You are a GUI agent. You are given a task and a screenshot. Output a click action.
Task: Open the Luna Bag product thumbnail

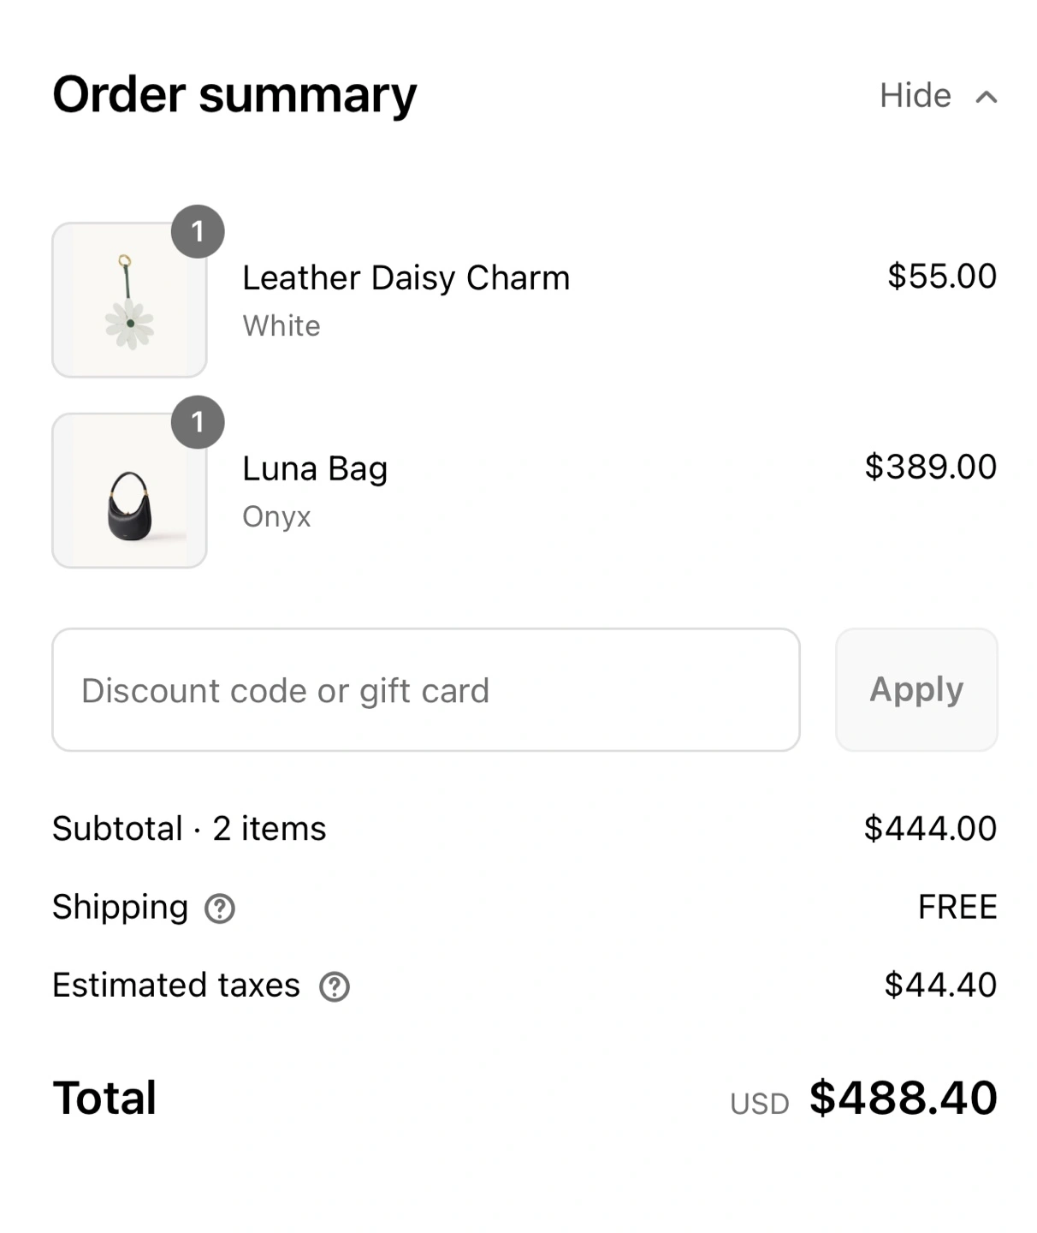click(x=129, y=491)
